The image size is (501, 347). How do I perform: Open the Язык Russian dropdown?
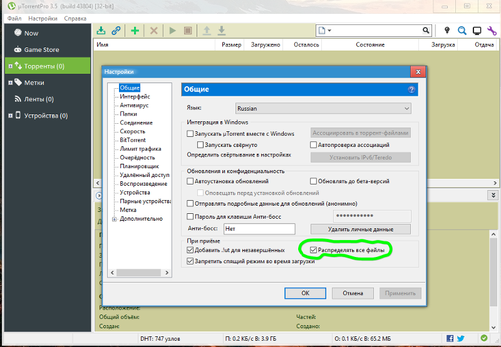pyautogui.click(x=323, y=108)
